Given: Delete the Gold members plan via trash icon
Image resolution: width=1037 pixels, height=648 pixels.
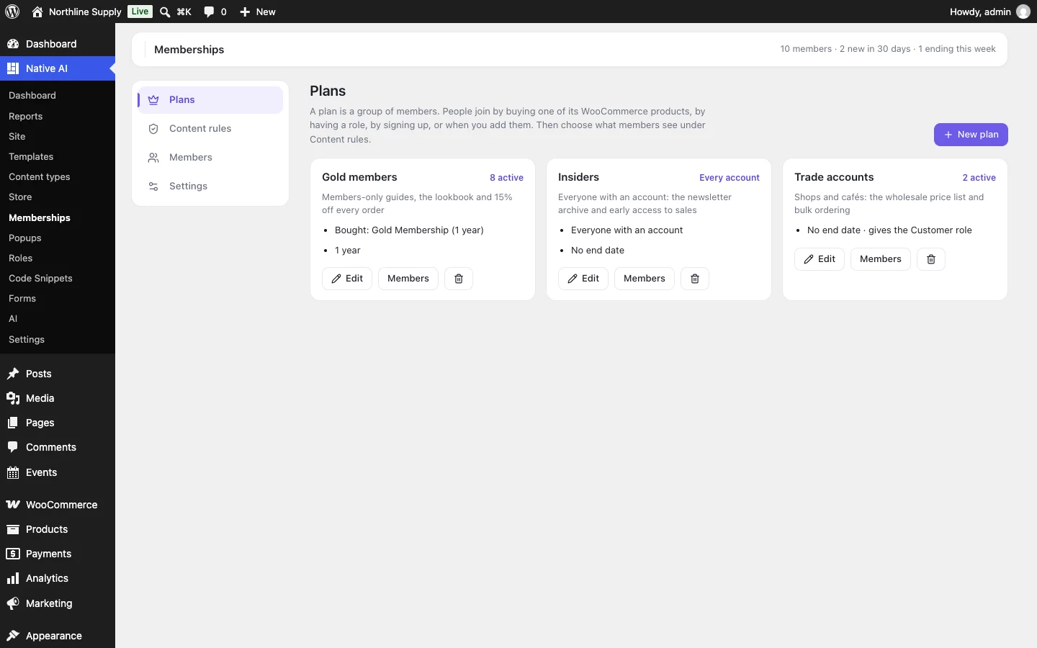Looking at the screenshot, I should [459, 279].
